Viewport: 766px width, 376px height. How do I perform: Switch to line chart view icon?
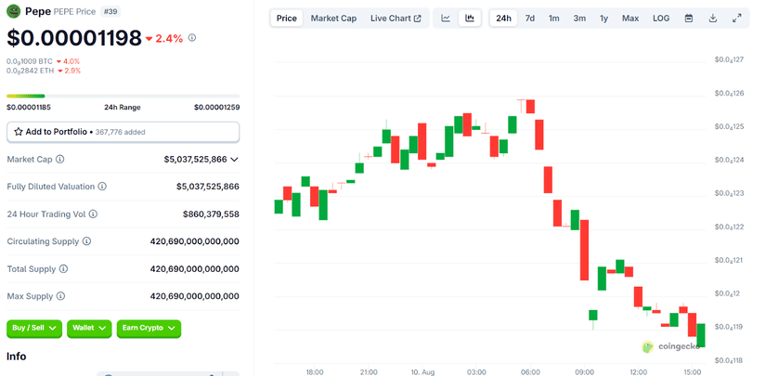[x=446, y=18]
